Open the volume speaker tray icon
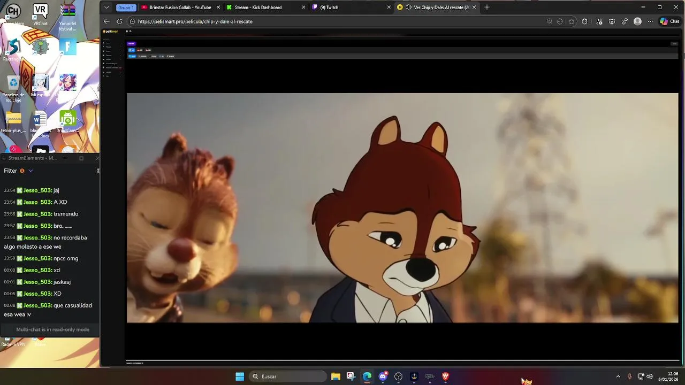Screen dimensions: 685x385 point(650,376)
